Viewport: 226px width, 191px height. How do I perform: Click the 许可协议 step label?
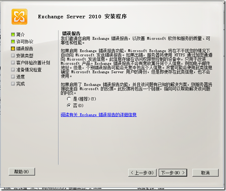[x=25, y=42]
